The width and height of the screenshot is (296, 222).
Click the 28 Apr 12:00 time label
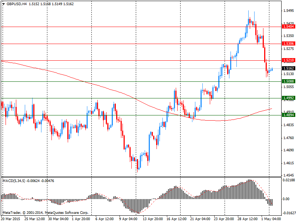tap(248, 219)
